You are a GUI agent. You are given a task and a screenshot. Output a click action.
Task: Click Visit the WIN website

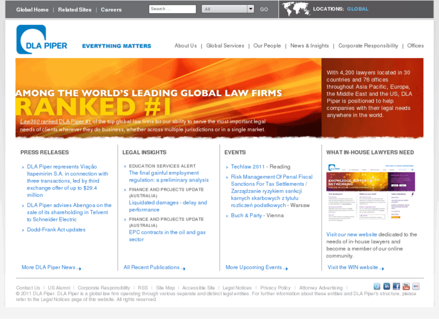pyautogui.click(x=356, y=267)
